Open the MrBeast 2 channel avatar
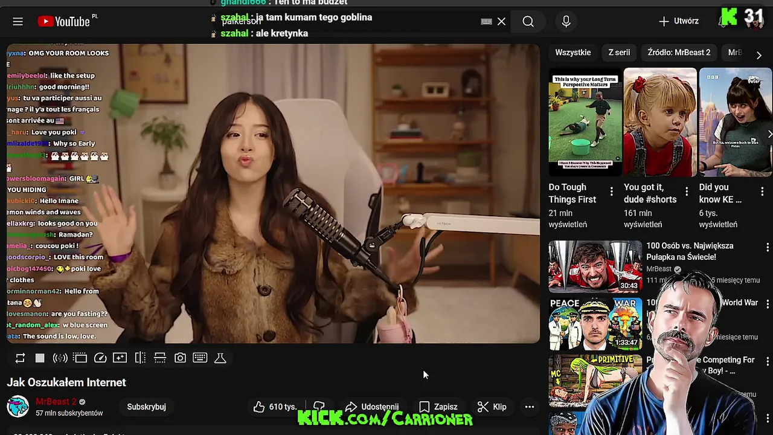Screen dimensions: 773x435 18,407
